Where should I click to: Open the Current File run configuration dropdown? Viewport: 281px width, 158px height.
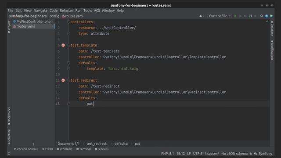[x=220, y=16]
